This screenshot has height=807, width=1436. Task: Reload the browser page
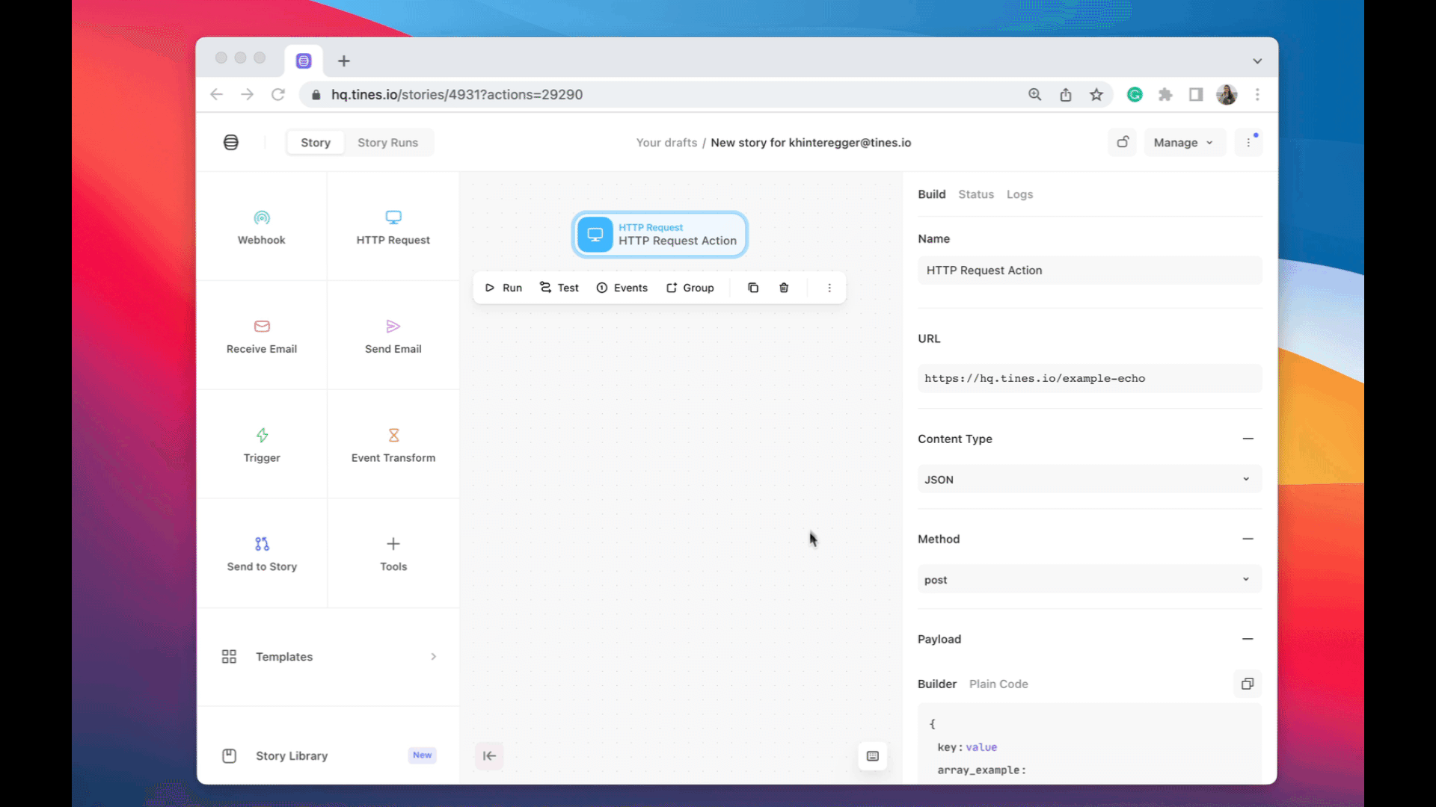click(x=278, y=94)
